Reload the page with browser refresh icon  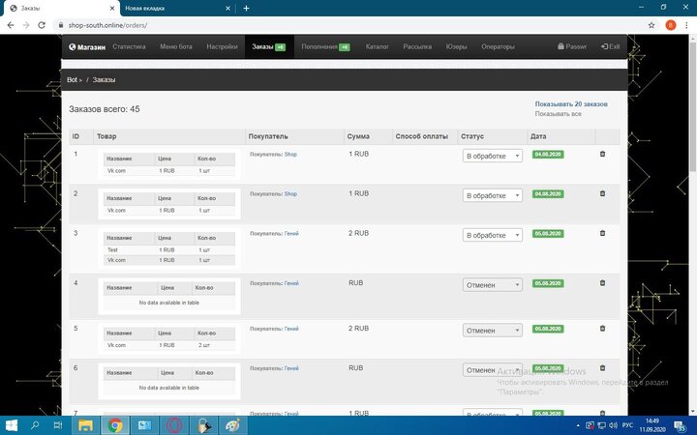click(42, 25)
